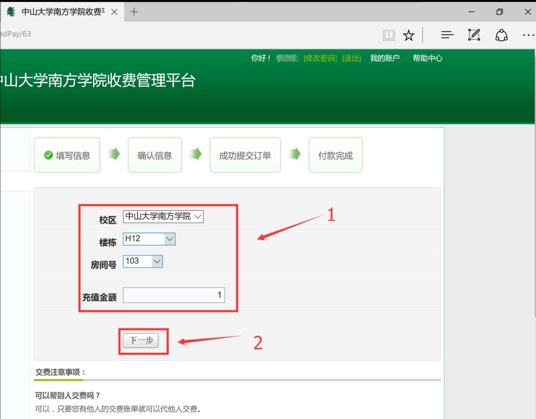Click the 填写信息 step box
Image resolution: width=536 pixels, height=419 pixels.
click(67, 155)
